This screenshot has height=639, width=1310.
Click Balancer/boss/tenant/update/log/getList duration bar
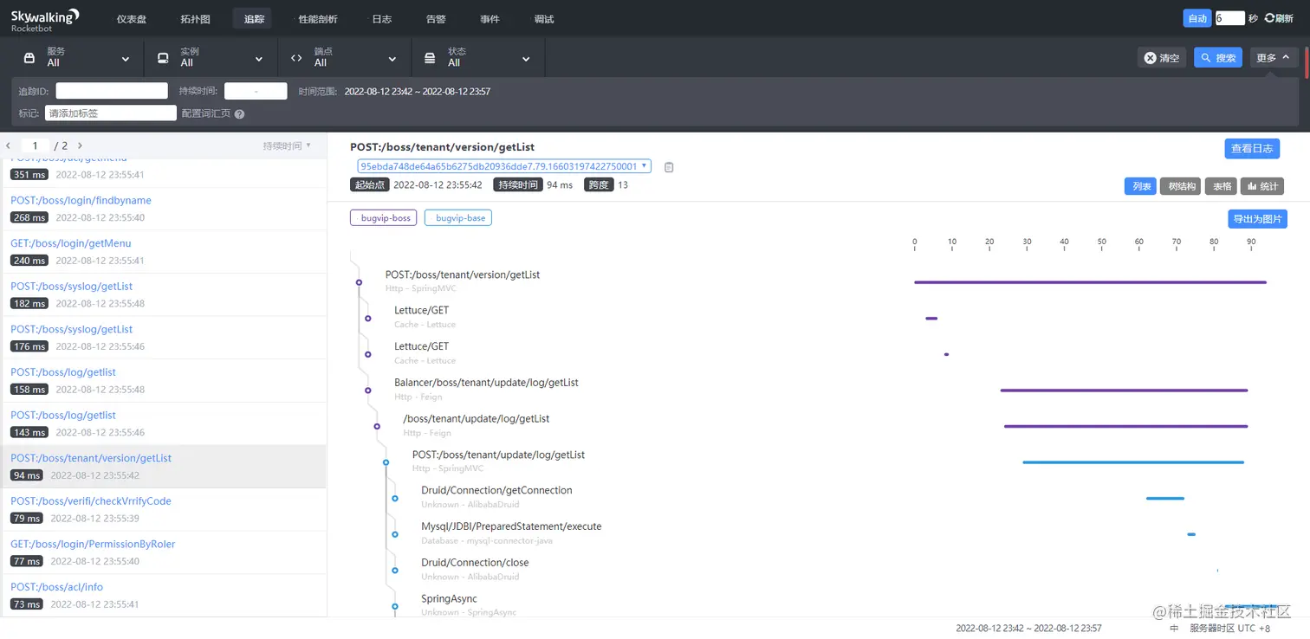pos(1124,390)
